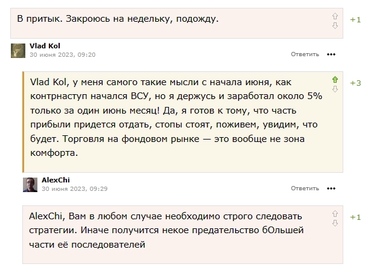Reply to Vlad Kol's comment via "Ответить"
368x267 pixels.
305,54
